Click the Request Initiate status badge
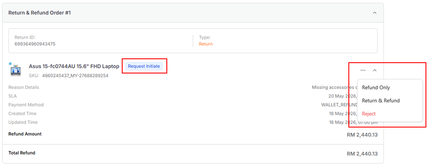 click(144, 66)
